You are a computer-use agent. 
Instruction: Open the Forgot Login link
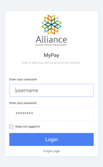pos(51,151)
